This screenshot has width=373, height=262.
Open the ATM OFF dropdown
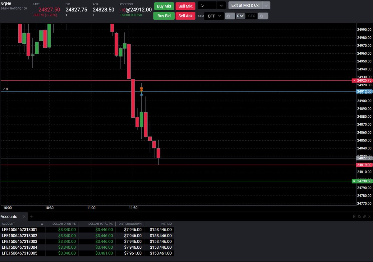[214, 16]
